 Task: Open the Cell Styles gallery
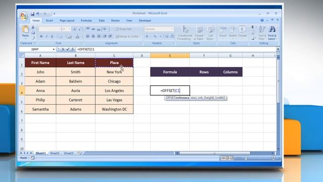210,33
